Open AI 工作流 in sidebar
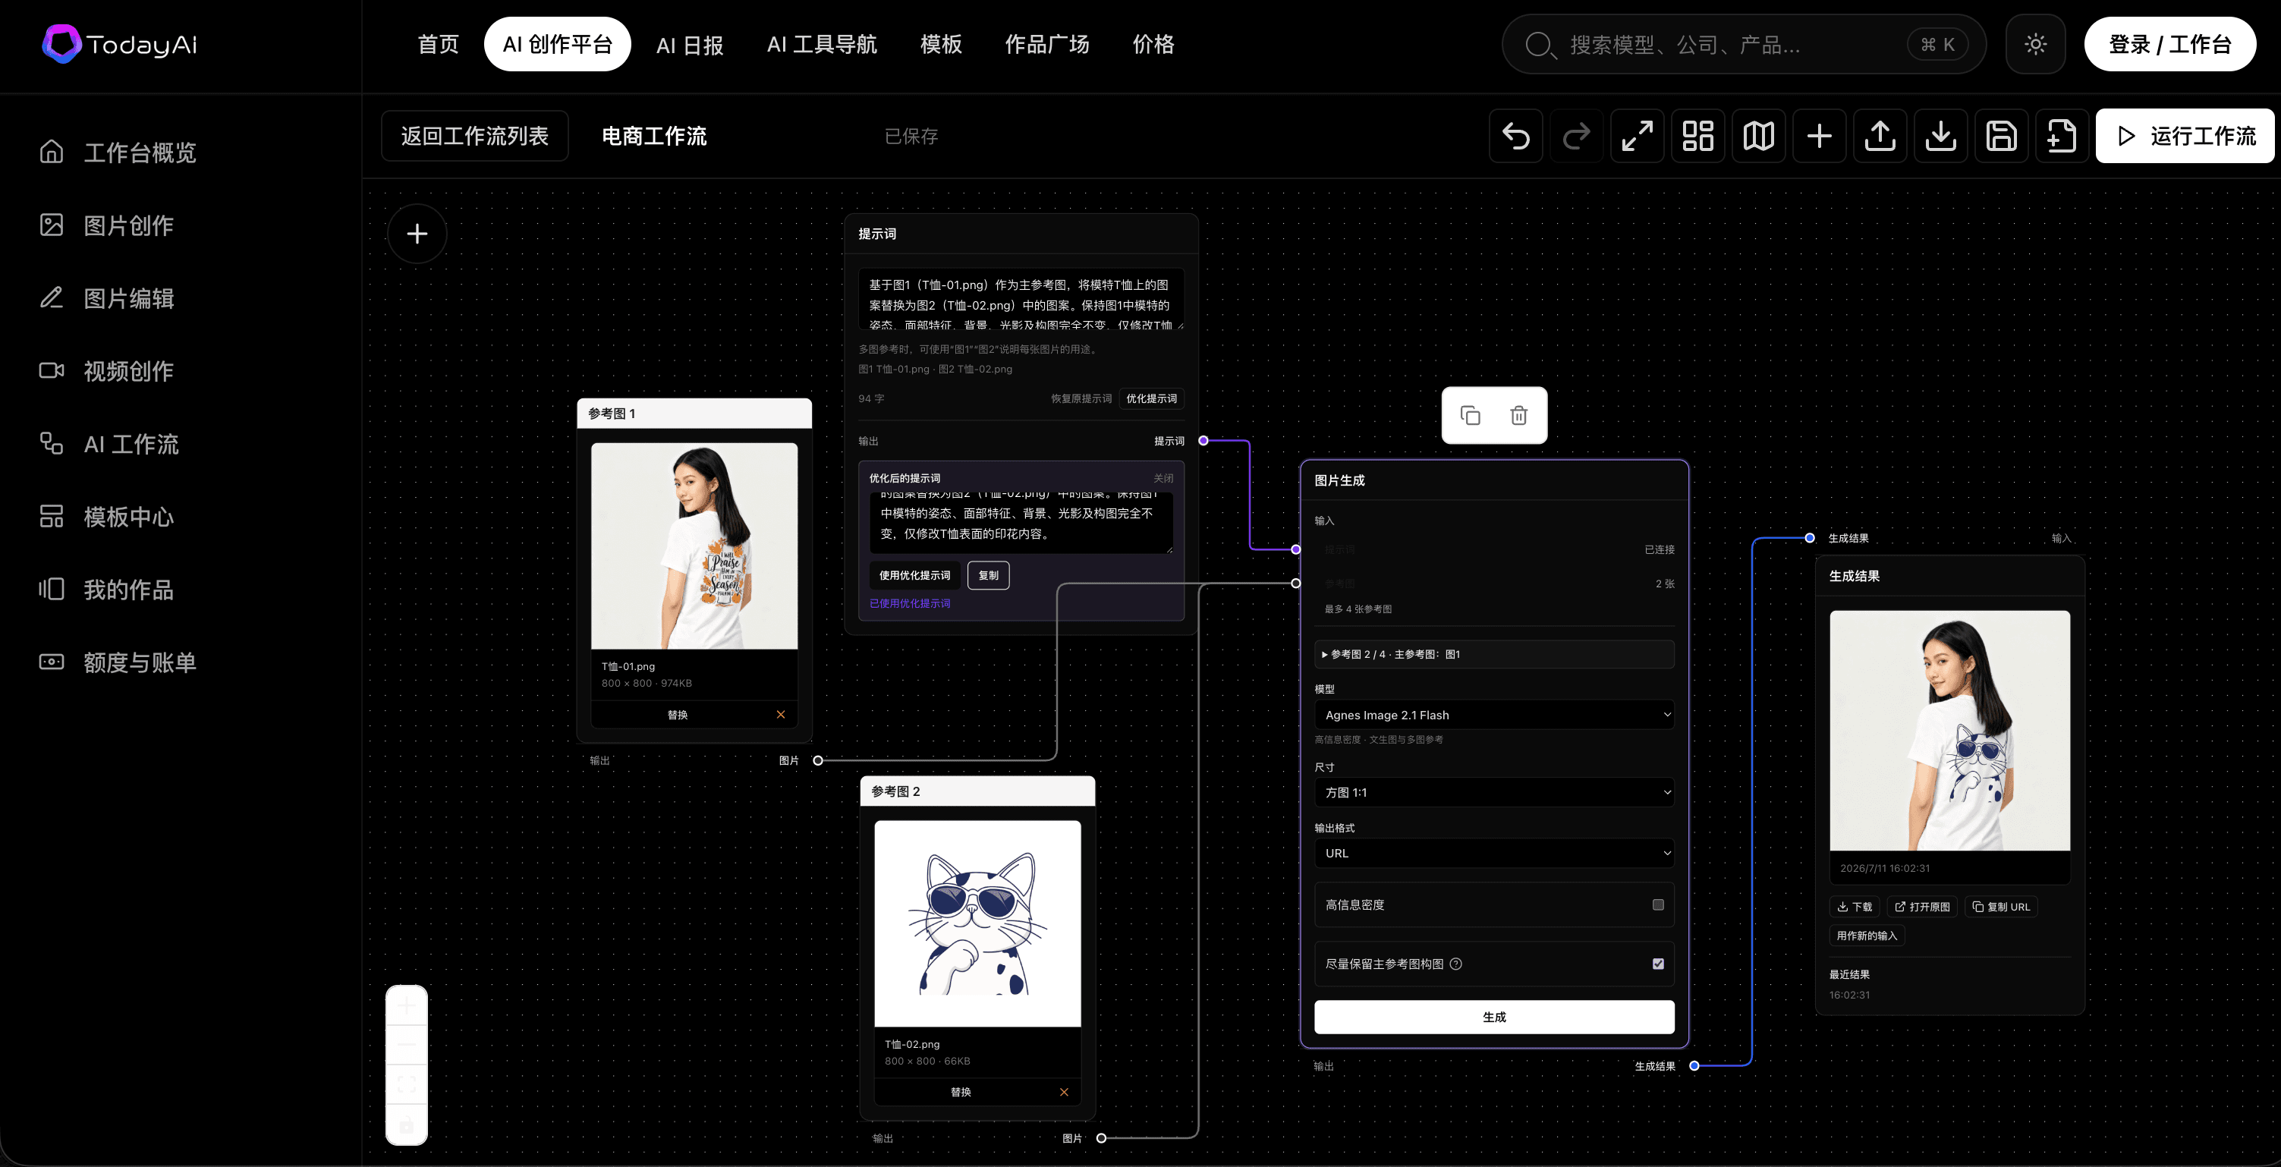Viewport: 2281px width, 1167px height. pos(109,444)
